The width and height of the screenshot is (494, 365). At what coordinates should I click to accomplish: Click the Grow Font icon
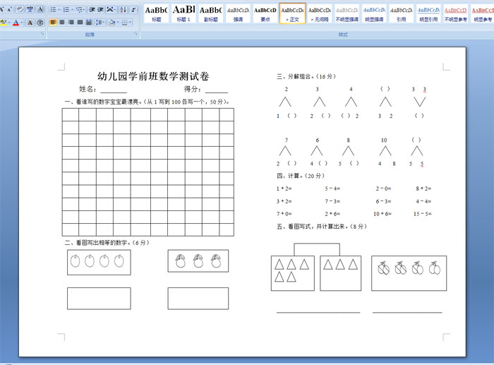pyautogui.click(x=2, y=9)
